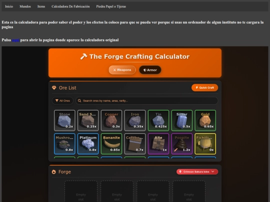Open the Items menu item
This screenshot has height=202, width=270.
[41, 6]
